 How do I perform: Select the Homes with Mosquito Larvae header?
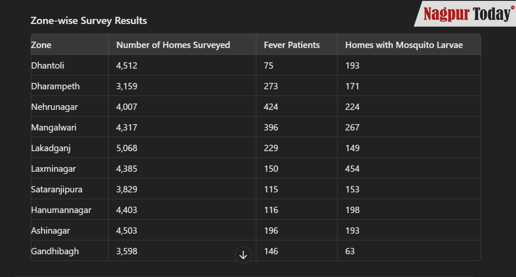[404, 45]
